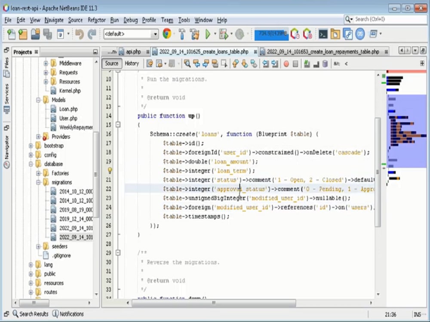Start macro recording with the red circle icon
The image size is (430, 322).
(286, 64)
